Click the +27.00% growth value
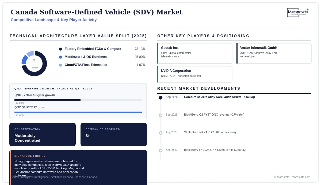This screenshot has height=185, width=321. point(19,115)
